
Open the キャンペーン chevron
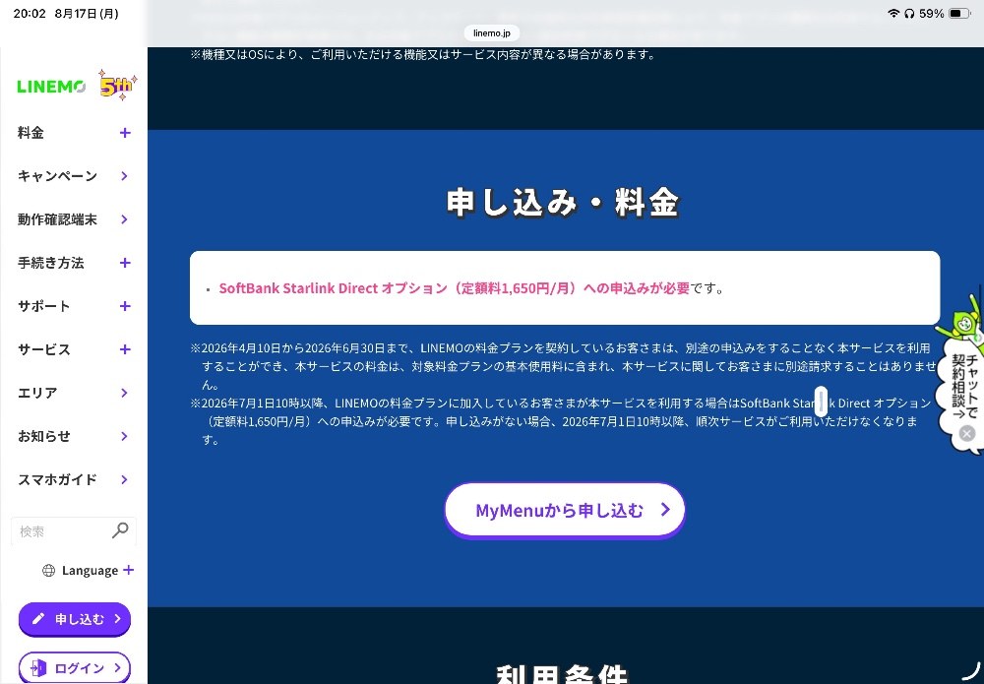[x=124, y=176]
